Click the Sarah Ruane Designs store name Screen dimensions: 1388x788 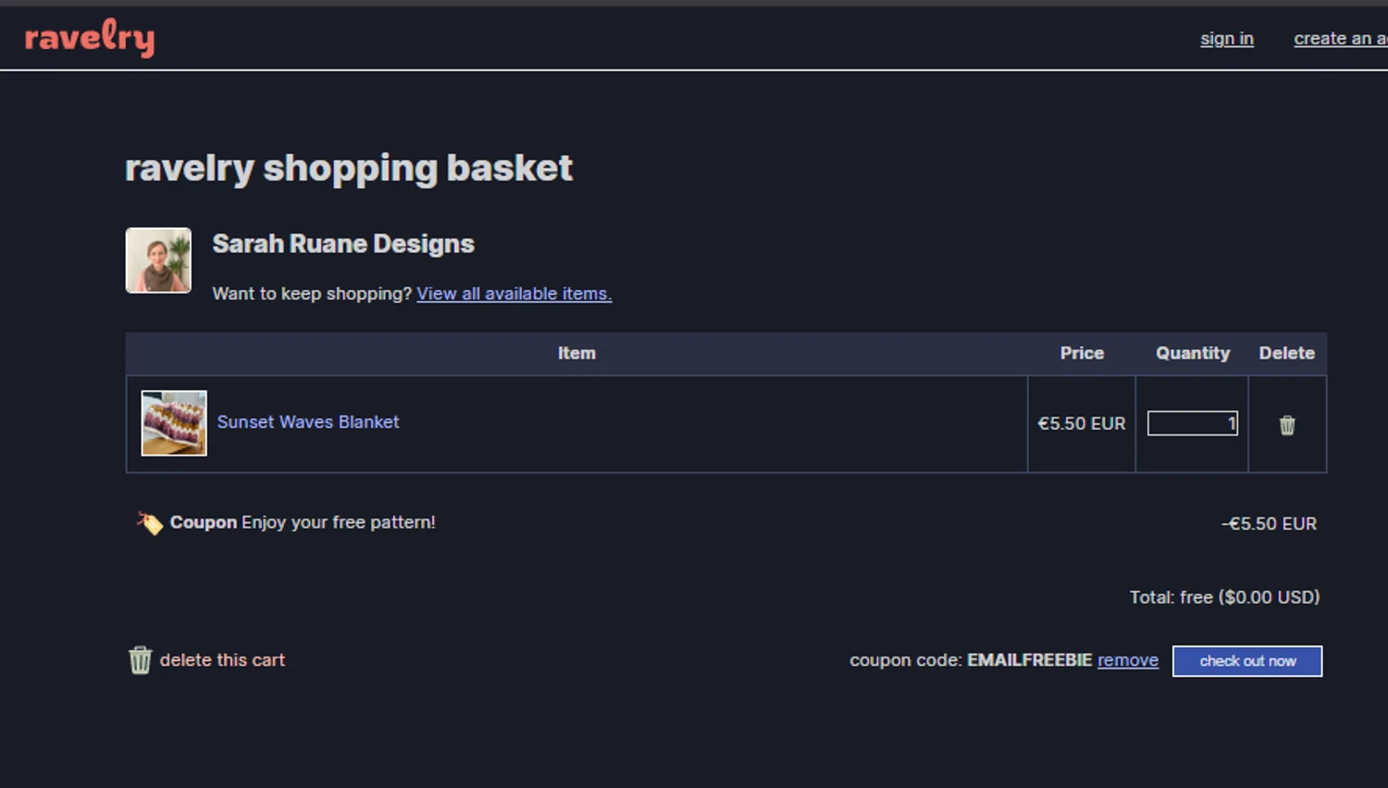pos(343,244)
